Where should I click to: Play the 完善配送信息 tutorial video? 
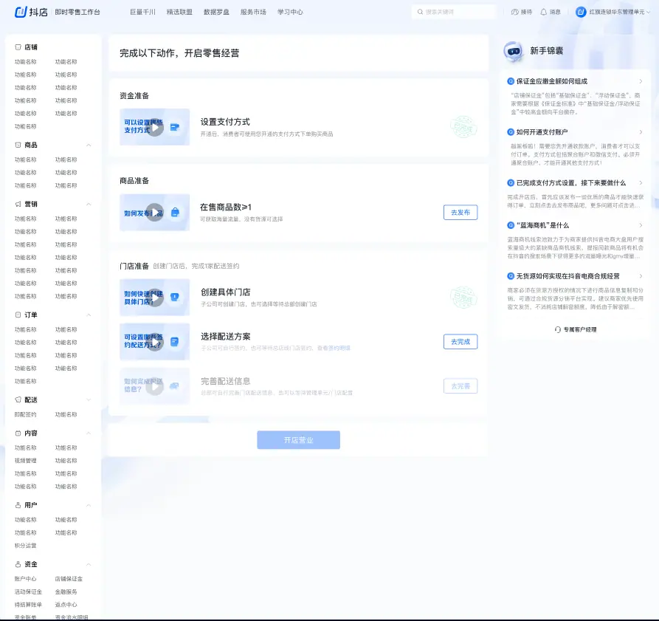[x=155, y=386]
